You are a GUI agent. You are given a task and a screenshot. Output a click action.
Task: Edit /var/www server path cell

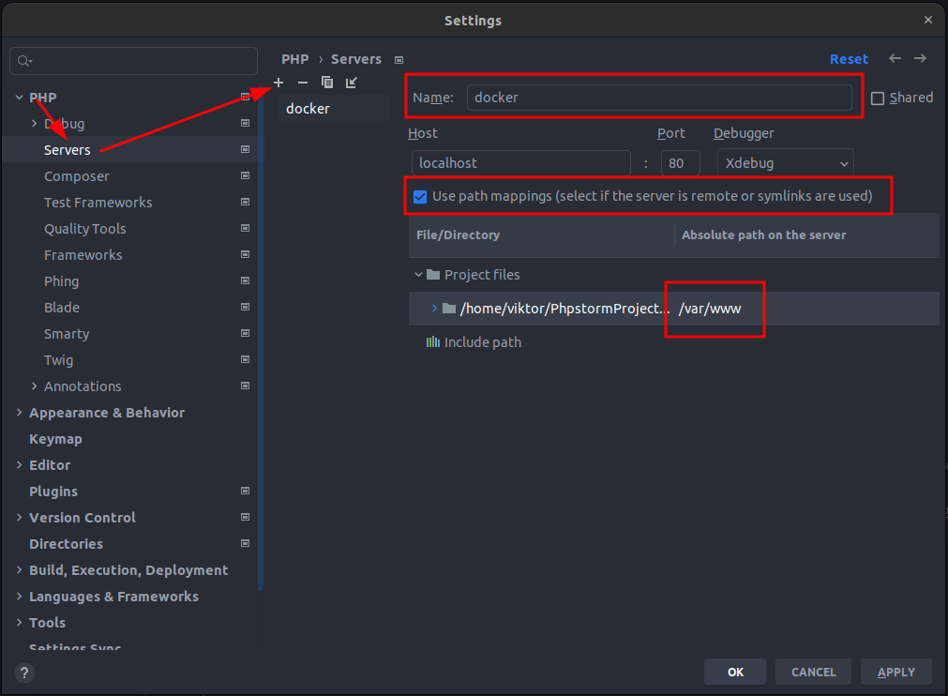710,309
